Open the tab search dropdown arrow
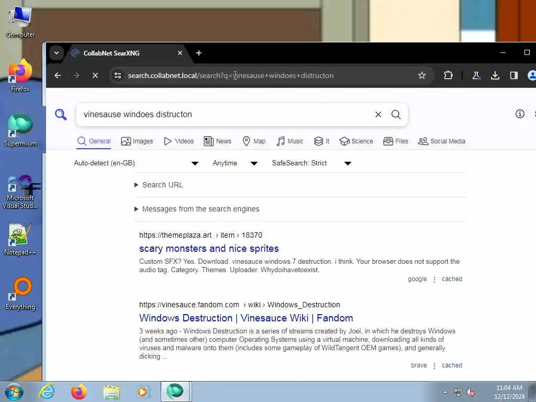Screen dimensions: 536x402 pyautogui.click(x=57, y=53)
